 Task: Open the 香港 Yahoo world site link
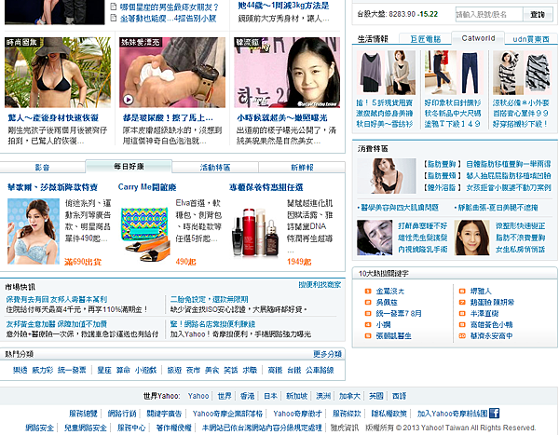(247, 396)
